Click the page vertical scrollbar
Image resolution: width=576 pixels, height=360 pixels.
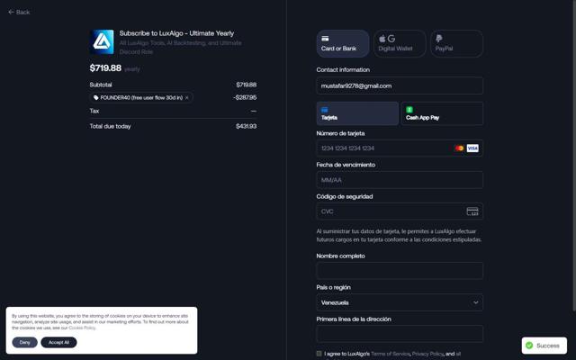[573, 156]
